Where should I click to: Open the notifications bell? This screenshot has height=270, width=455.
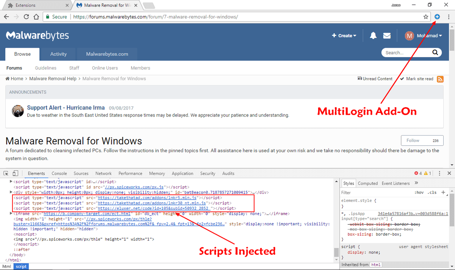[x=373, y=36]
